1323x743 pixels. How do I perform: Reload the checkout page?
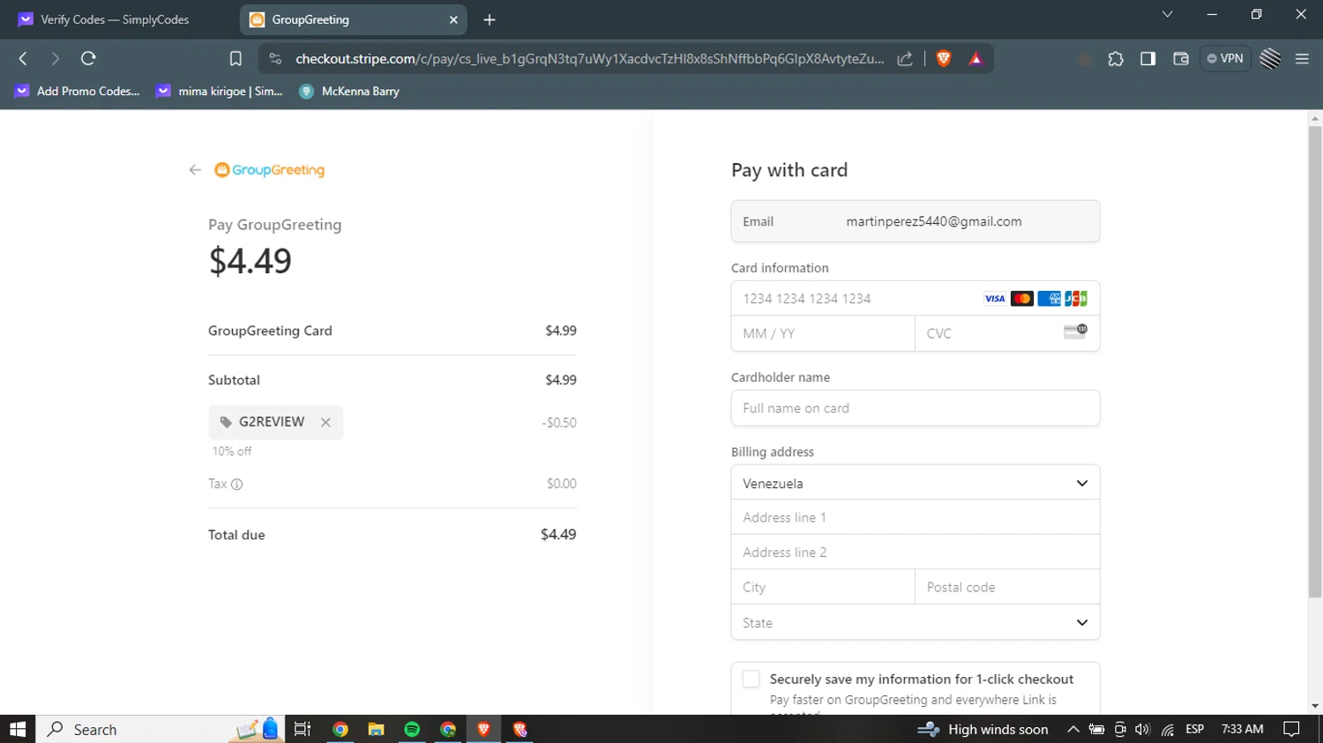pos(88,58)
